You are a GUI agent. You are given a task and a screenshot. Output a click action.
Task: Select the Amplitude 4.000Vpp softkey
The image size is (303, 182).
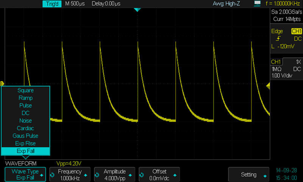(x=115, y=174)
